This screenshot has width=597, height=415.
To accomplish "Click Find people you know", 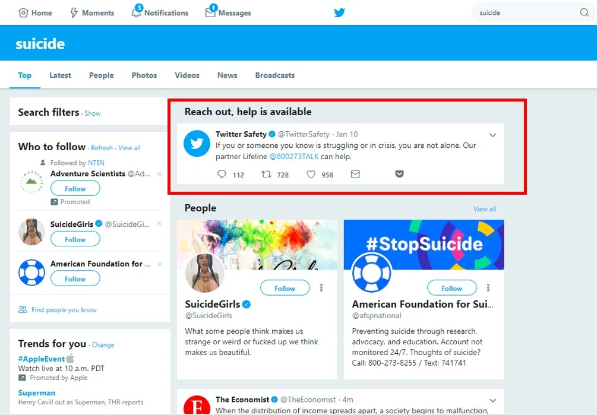I will (x=64, y=310).
